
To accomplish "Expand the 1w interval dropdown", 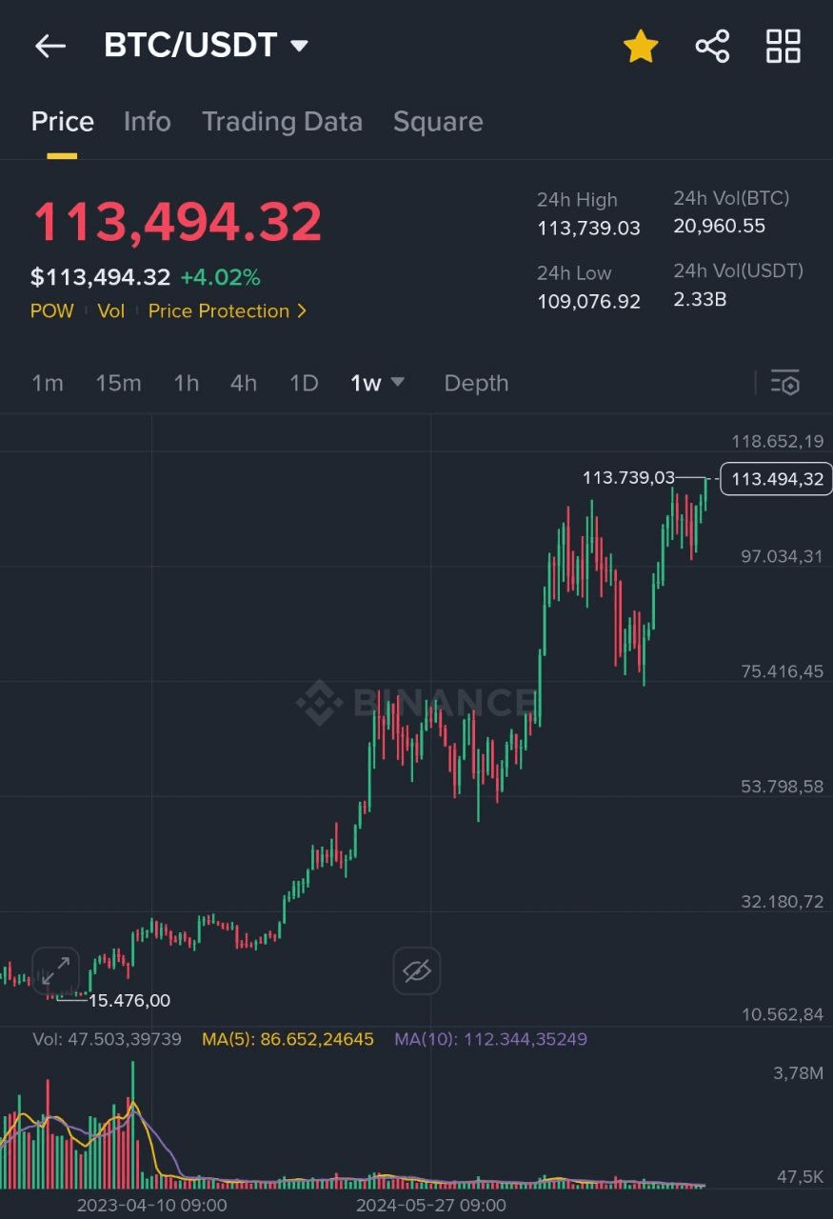I will point(377,383).
